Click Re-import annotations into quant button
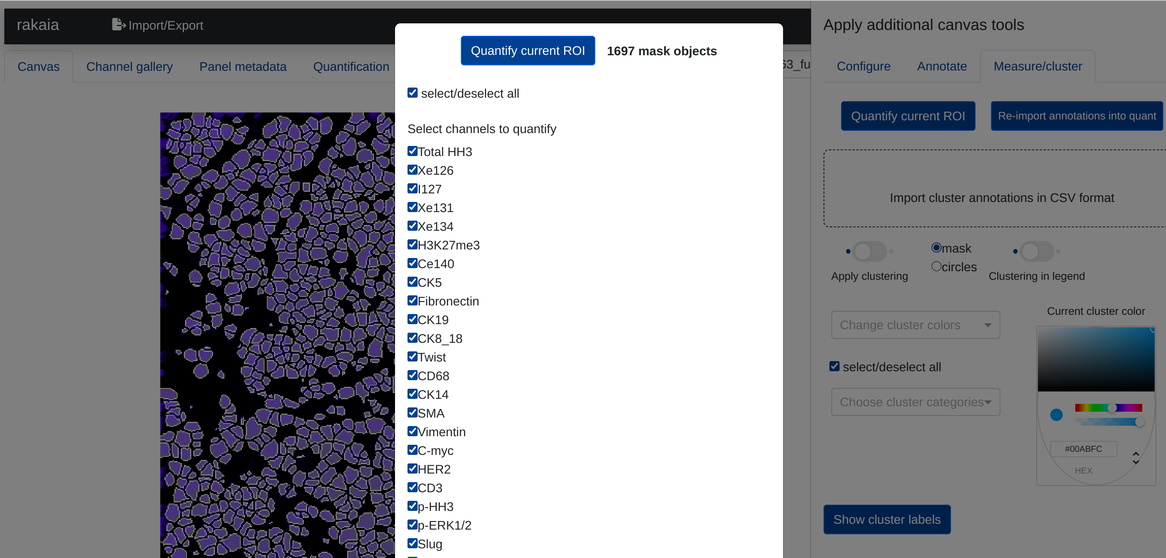Screen dimensions: 1166x558 point(1076,116)
